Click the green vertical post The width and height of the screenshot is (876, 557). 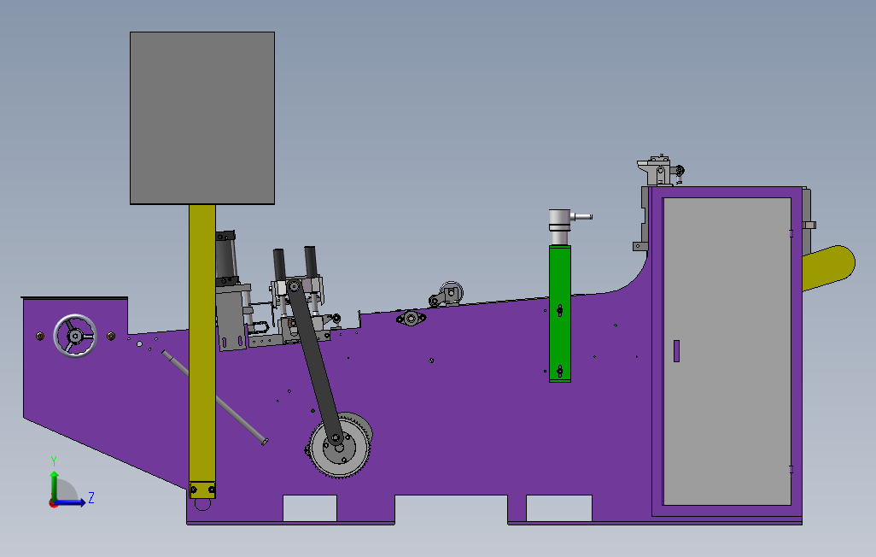[560, 314]
